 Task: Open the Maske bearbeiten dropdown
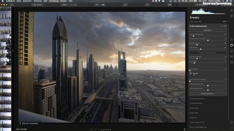pos(208,94)
